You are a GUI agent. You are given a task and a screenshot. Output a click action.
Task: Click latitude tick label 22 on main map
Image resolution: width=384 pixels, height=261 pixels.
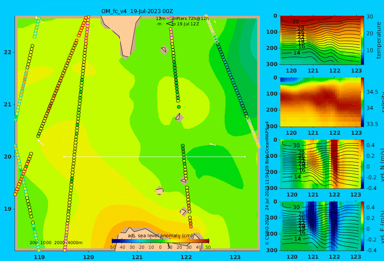(x=8, y=52)
